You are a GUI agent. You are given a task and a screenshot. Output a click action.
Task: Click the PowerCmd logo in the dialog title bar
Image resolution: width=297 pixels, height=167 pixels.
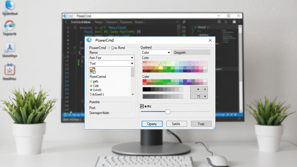[89, 40]
